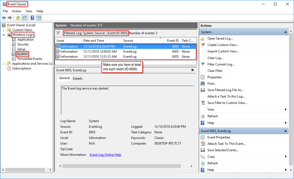Click Clear Filter in Actions pane

pos(215,71)
